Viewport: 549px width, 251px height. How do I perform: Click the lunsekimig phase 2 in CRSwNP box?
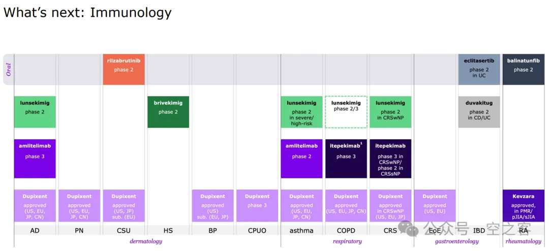coord(390,112)
